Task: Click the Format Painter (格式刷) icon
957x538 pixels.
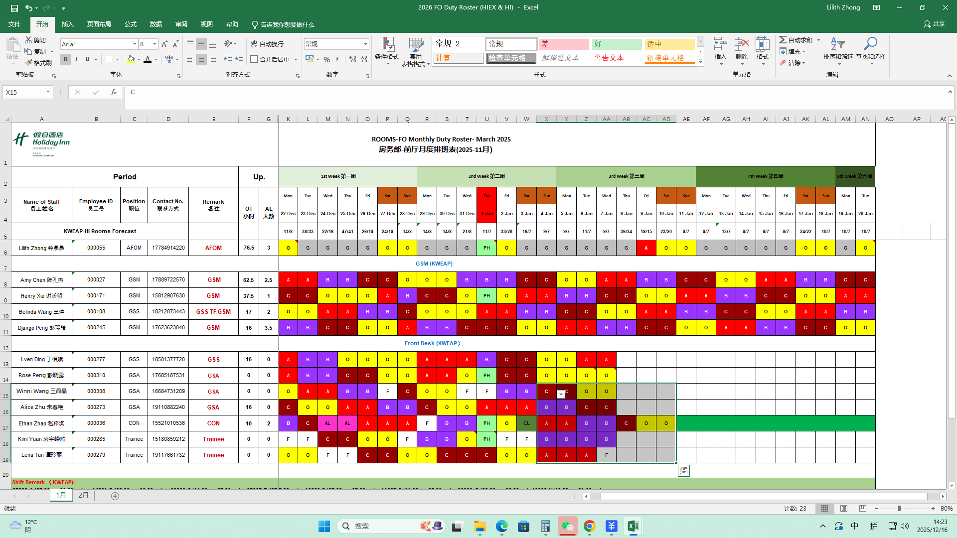Action: click(29, 63)
